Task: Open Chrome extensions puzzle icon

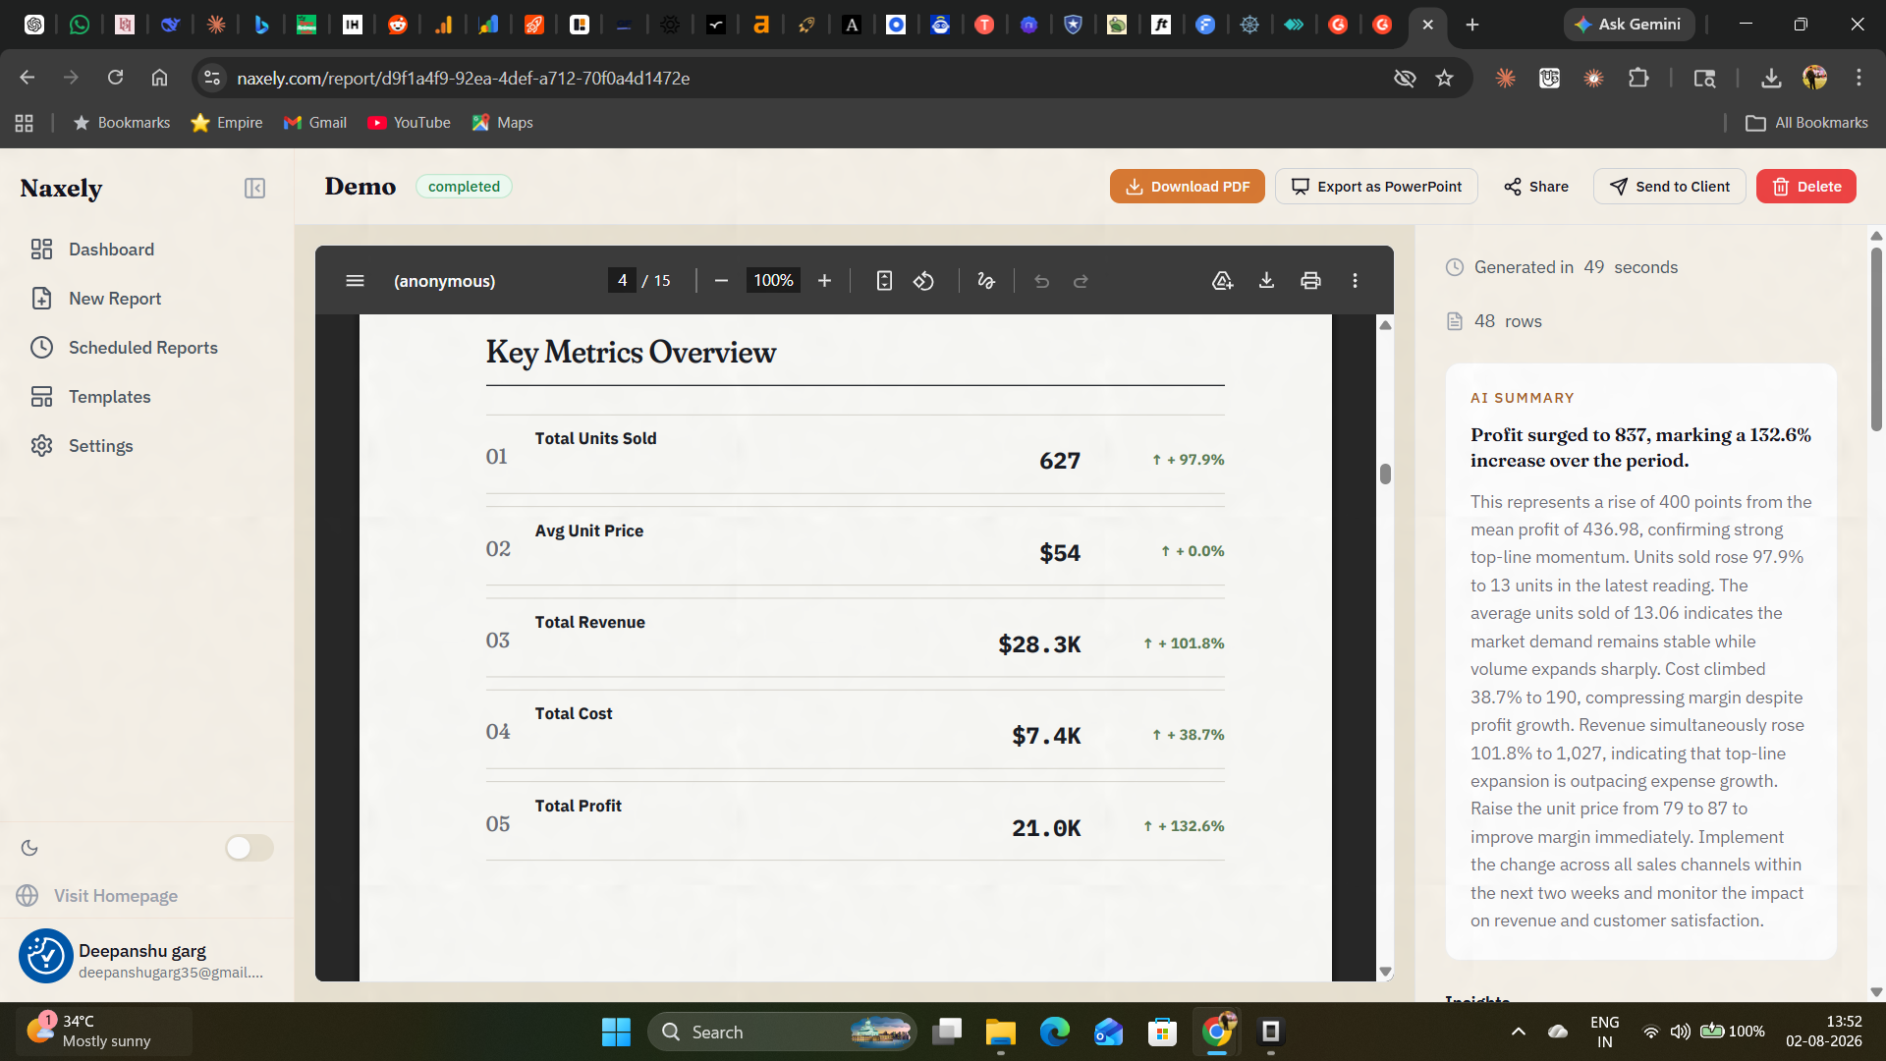Action: (1638, 78)
